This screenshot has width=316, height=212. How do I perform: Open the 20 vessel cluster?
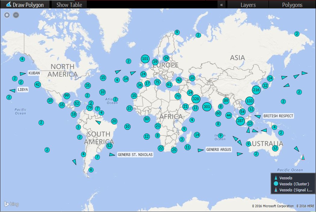coord(114,121)
